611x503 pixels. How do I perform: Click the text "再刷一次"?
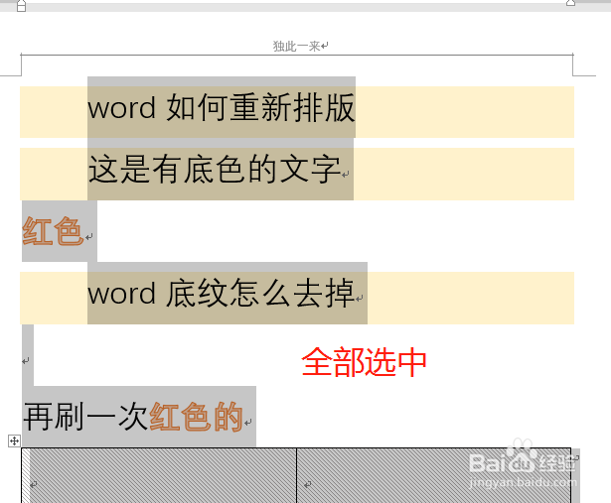tap(85, 417)
